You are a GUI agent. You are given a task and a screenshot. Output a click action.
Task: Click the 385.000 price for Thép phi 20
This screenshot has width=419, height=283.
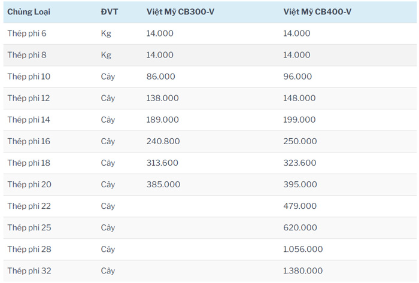163,184
